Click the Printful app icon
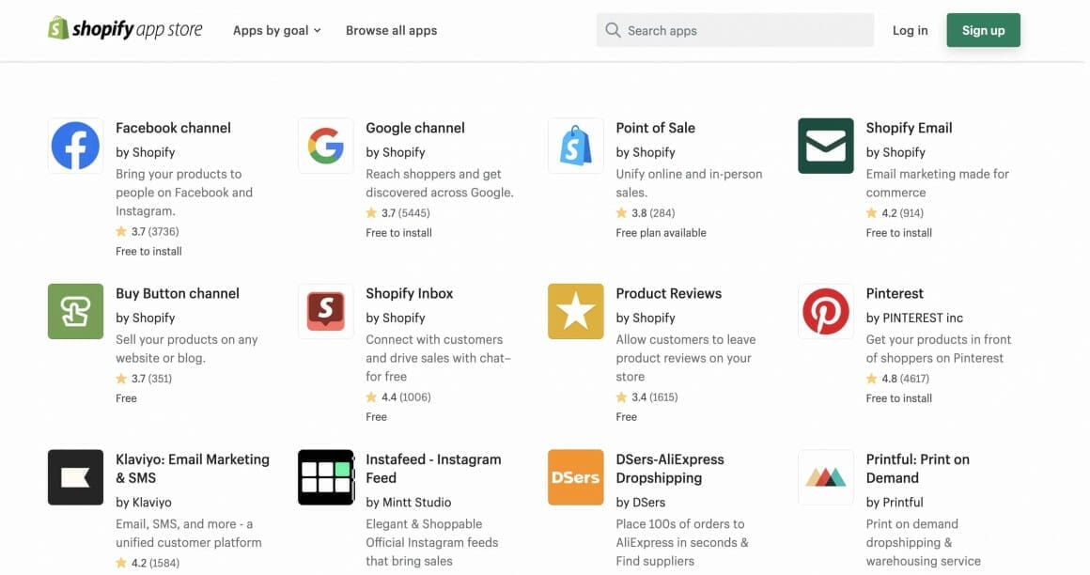1090x575 pixels. (x=825, y=476)
